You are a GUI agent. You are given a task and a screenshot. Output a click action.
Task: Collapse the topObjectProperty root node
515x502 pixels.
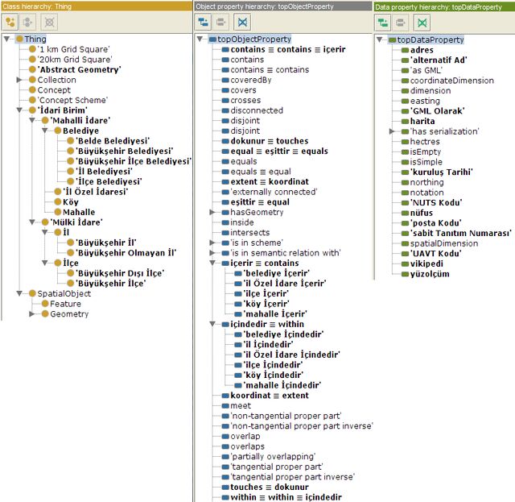[200, 39]
